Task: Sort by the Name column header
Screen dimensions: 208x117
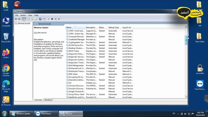Action: 75,27
